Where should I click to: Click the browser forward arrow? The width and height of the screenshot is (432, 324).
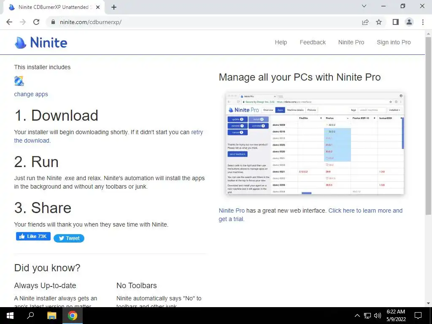[23, 22]
